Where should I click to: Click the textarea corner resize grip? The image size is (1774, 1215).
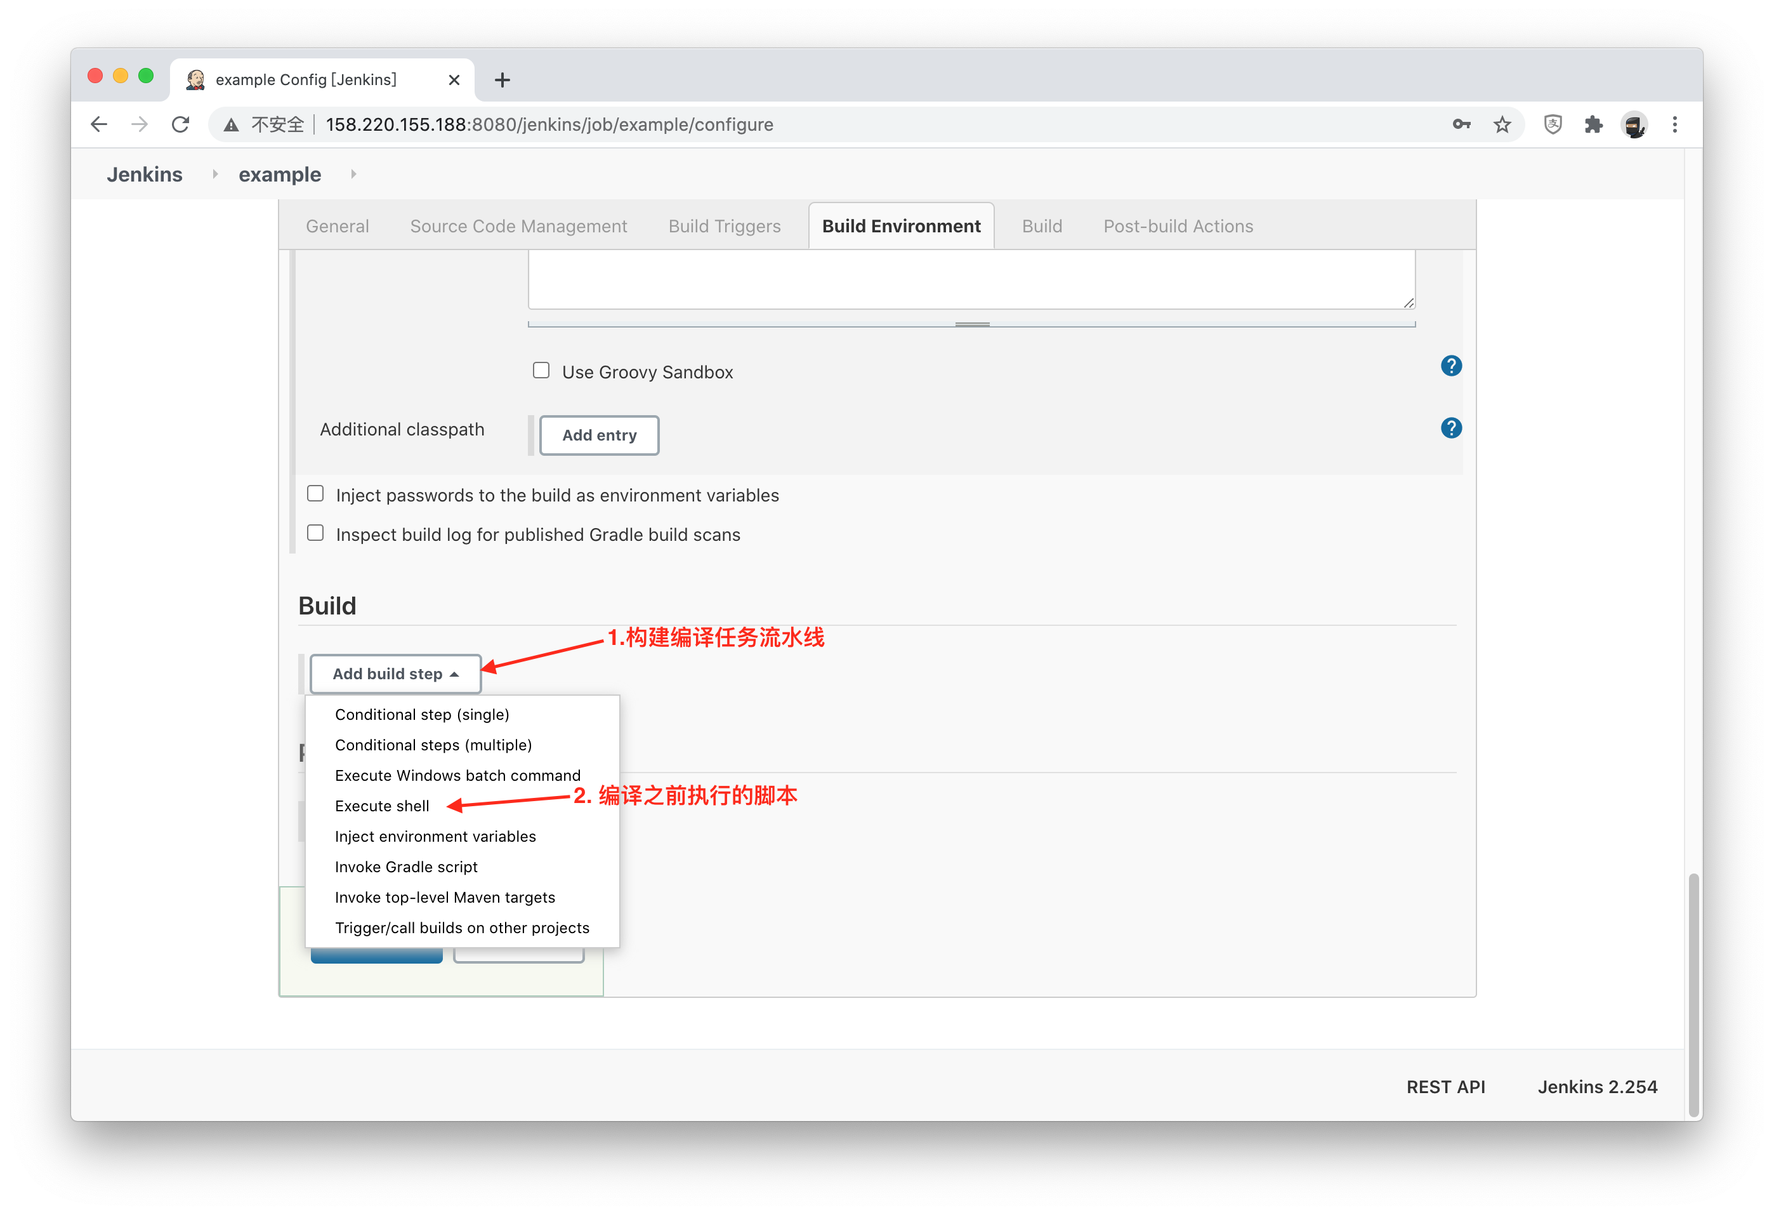[x=1409, y=303]
